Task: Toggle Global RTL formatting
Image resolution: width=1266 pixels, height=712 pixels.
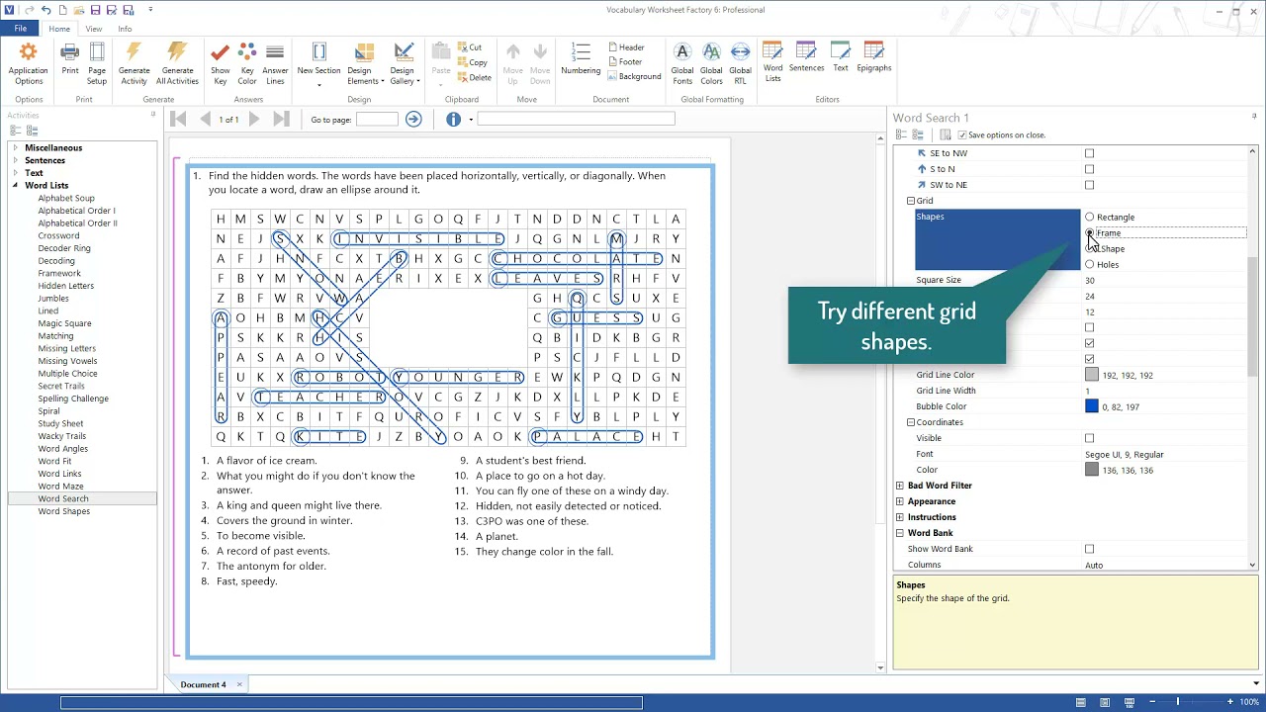Action: (x=740, y=63)
